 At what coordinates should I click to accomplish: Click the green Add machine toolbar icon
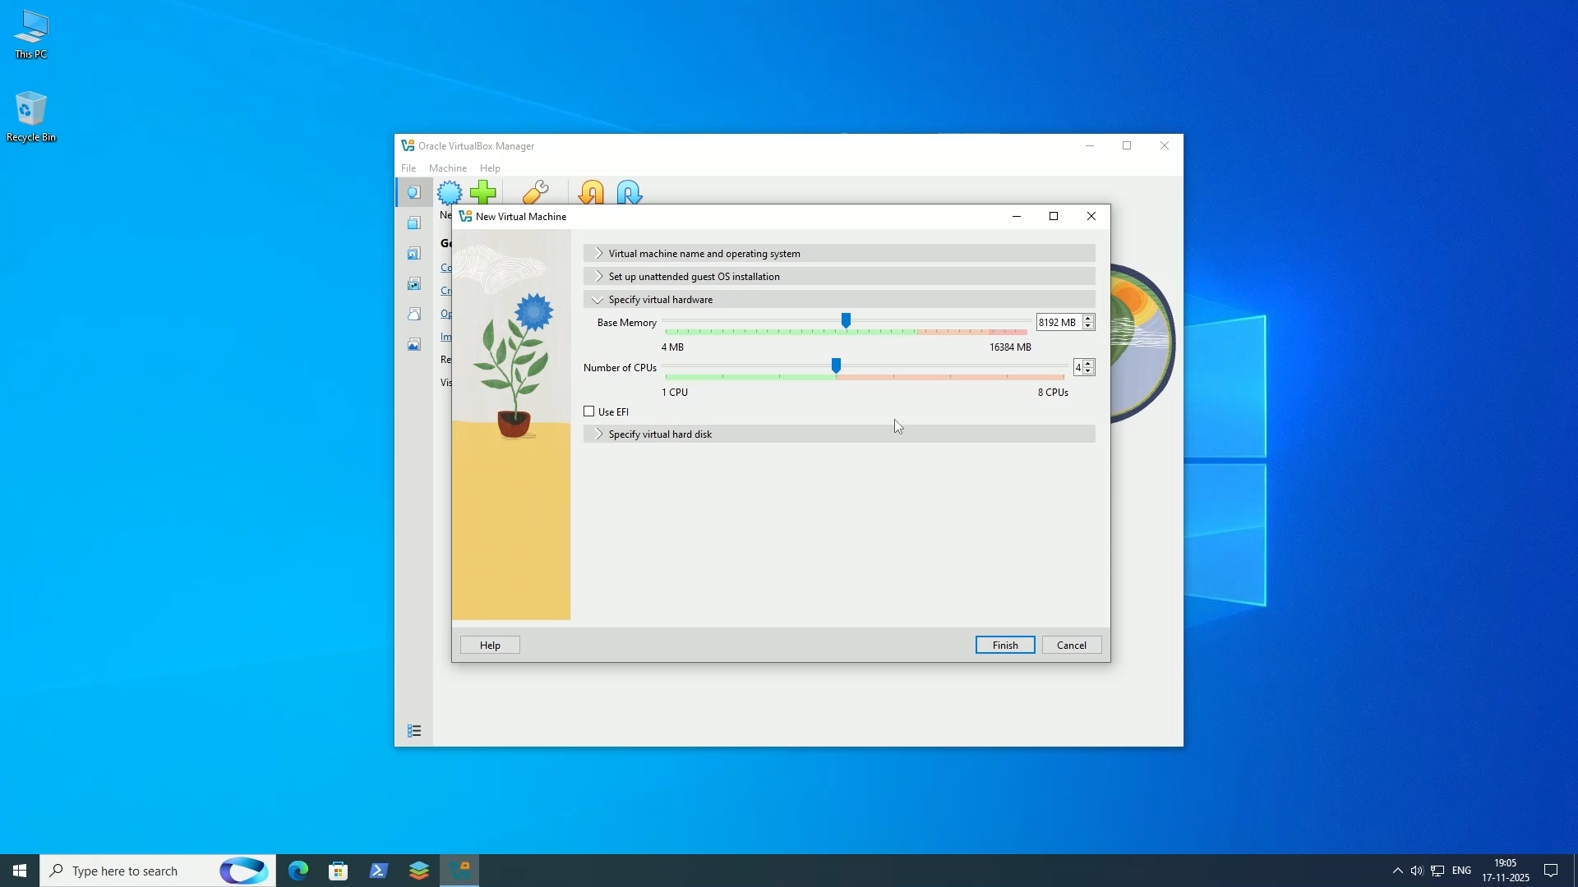tap(483, 191)
